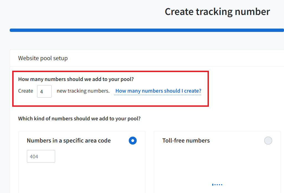Click the "Create" label beside the quantity field
The image size is (284, 193).
coord(25,91)
